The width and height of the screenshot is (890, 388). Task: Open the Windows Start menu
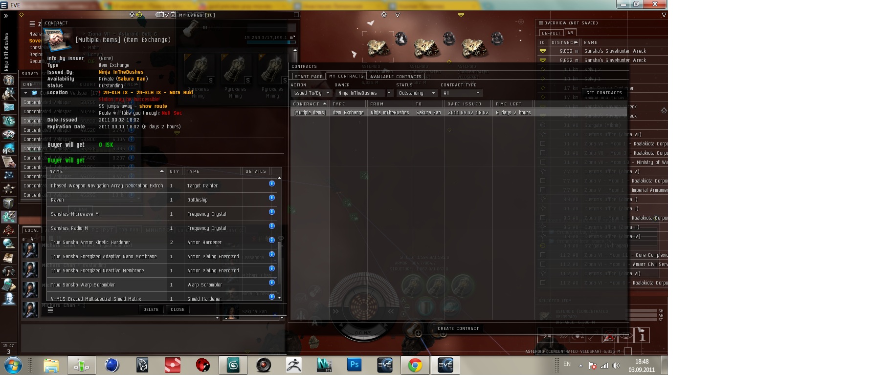(x=13, y=365)
